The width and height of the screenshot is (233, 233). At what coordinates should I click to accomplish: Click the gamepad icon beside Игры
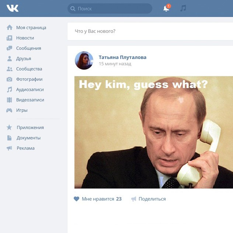tap(9, 110)
